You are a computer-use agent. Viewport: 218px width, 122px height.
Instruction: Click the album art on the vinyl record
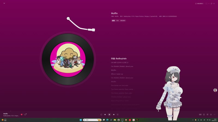(x=68, y=59)
